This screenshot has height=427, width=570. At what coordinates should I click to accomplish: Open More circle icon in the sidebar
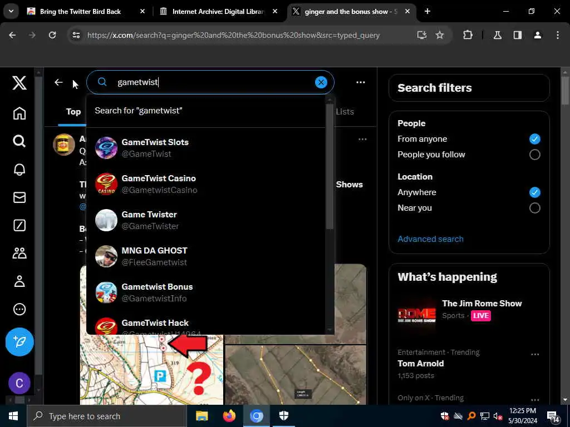[19, 309]
